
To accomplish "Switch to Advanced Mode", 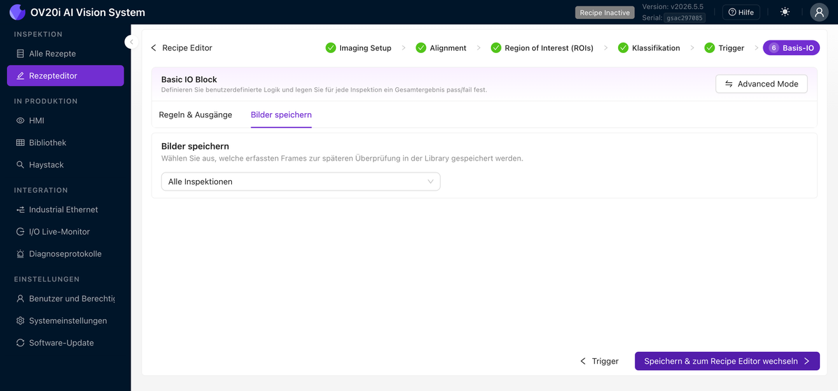I will point(761,84).
